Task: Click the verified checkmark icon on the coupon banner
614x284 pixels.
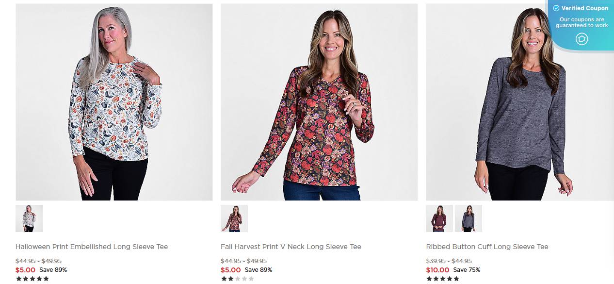Action: pos(555,8)
